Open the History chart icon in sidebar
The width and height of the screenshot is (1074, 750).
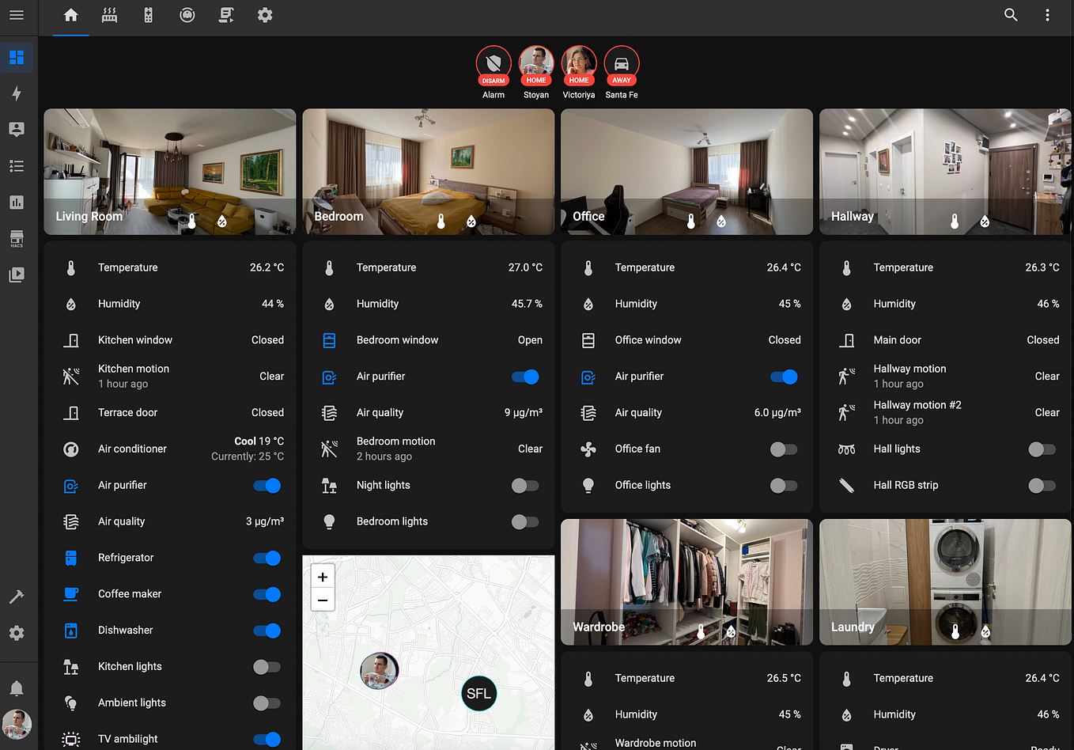pos(17,203)
